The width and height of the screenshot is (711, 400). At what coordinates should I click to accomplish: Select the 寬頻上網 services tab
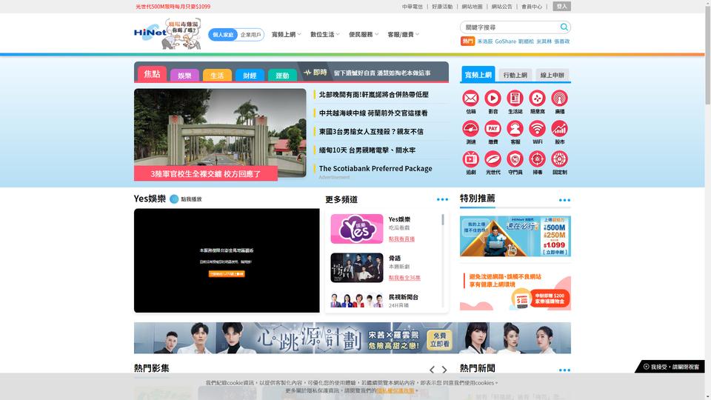478,74
